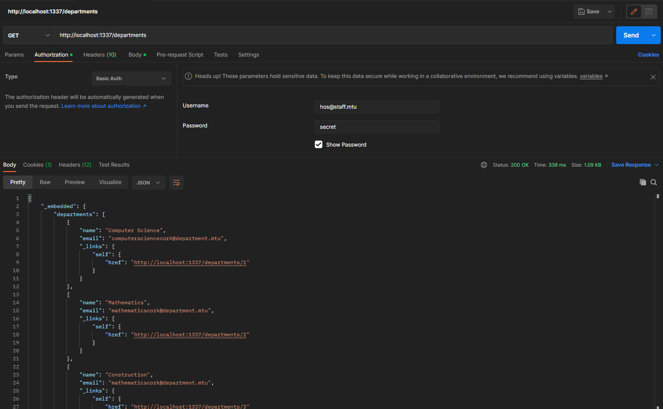Open the response Headers (12) tab
The width and height of the screenshot is (663, 409).
pyautogui.click(x=75, y=165)
